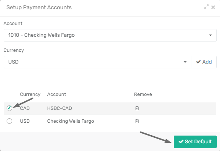Click the Currency dropdown caret arrow

tap(185, 62)
